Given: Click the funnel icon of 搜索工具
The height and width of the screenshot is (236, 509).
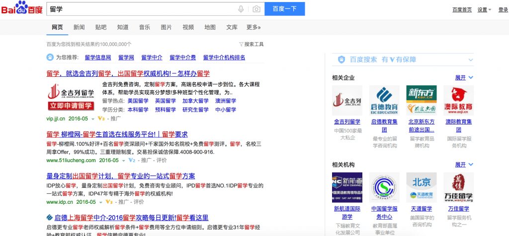Looking at the screenshot, I should (x=241, y=44).
